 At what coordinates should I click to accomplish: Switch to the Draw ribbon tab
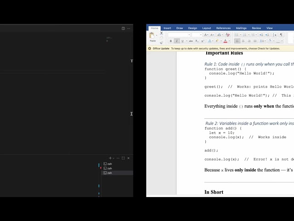(x=180, y=28)
